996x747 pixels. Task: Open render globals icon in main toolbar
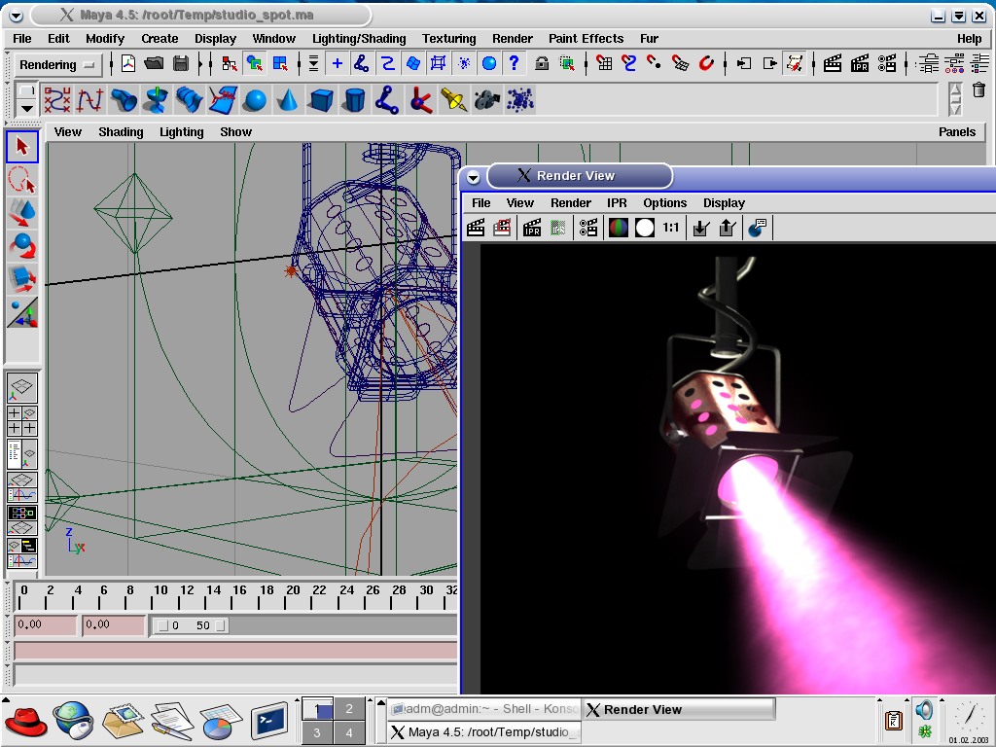(x=887, y=63)
